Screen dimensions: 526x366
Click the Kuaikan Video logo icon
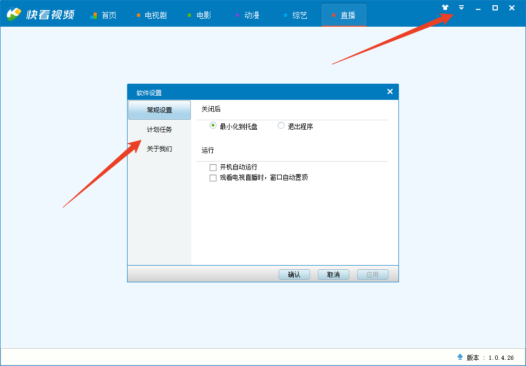pos(14,15)
